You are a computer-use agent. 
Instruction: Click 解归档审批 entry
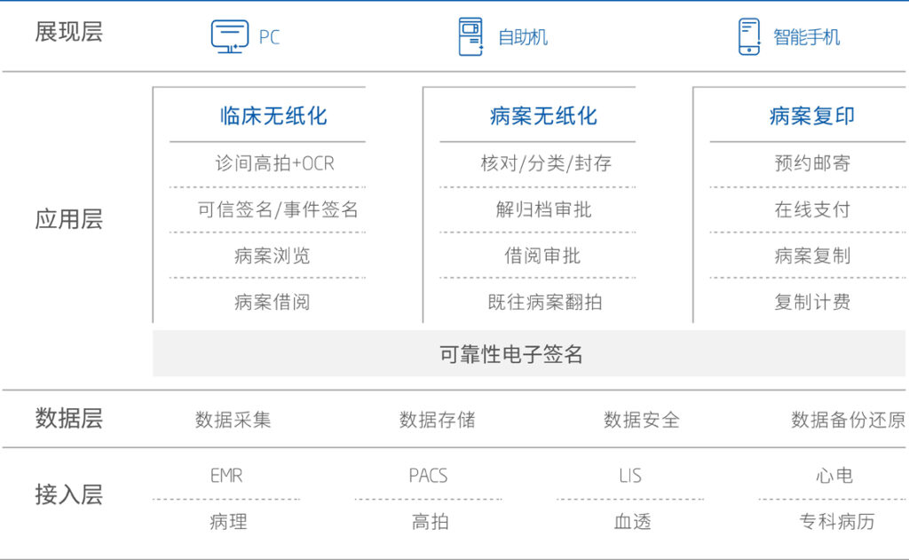pos(543,210)
